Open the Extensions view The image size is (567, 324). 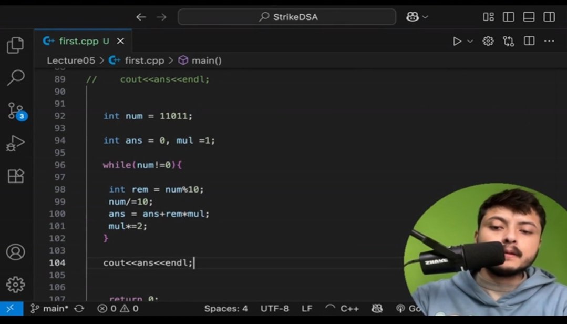pyautogui.click(x=16, y=176)
